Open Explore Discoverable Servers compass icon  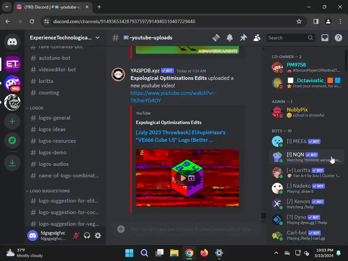coord(12,140)
